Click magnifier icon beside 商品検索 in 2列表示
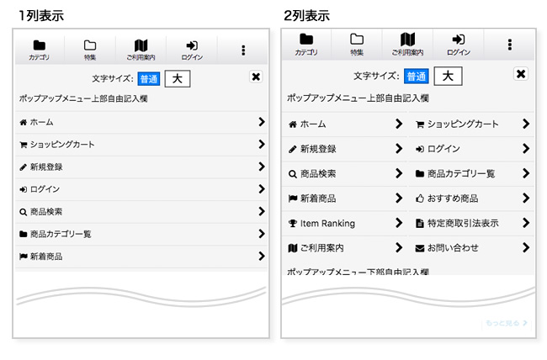The width and height of the screenshot is (547, 360). coord(293,174)
